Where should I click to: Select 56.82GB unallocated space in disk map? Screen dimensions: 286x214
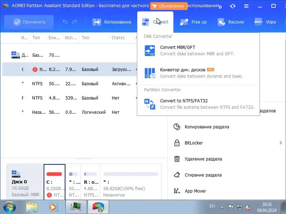[x=130, y=182]
